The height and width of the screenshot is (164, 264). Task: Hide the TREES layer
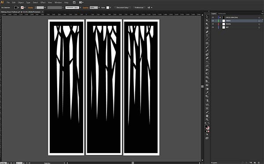213,21
